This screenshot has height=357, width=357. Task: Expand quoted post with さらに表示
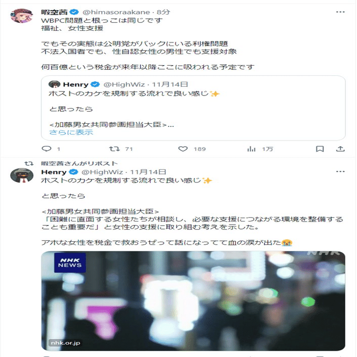[x=71, y=132]
